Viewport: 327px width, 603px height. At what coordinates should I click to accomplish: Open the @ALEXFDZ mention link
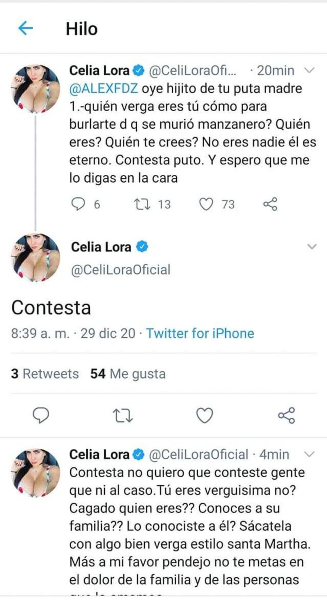[104, 89]
